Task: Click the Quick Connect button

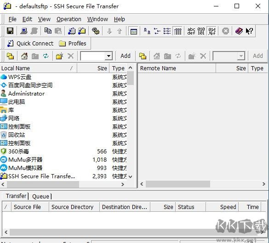Action: 30,44
